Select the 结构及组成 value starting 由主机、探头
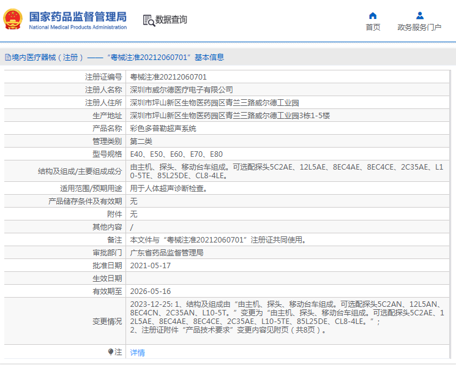456x365 pixels. [x=286, y=171]
